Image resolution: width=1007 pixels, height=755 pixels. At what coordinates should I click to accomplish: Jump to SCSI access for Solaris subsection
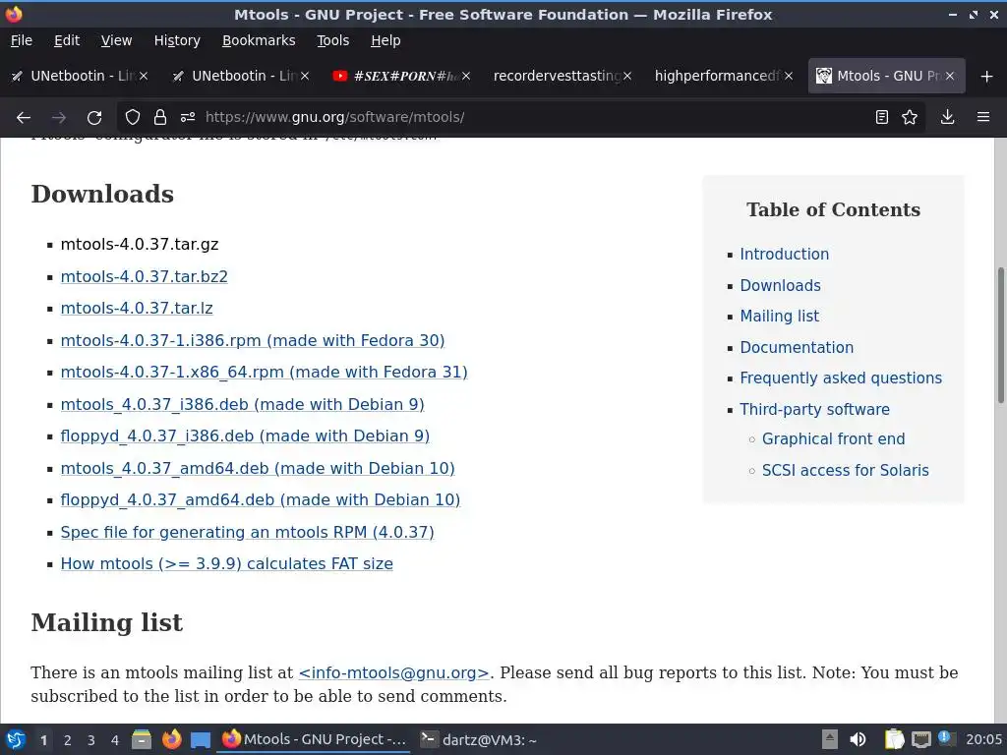tap(845, 471)
